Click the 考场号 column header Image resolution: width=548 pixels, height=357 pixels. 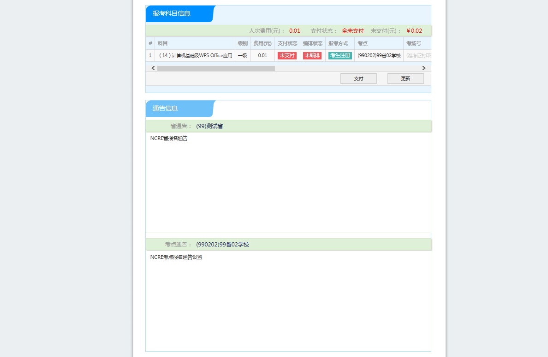pos(413,43)
